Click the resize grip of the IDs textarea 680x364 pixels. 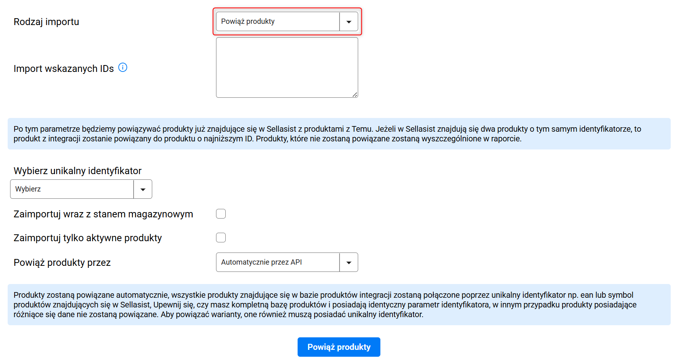pyautogui.click(x=355, y=95)
